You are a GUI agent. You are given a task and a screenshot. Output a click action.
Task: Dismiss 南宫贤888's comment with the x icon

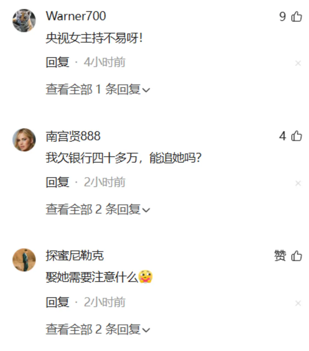click(x=298, y=183)
